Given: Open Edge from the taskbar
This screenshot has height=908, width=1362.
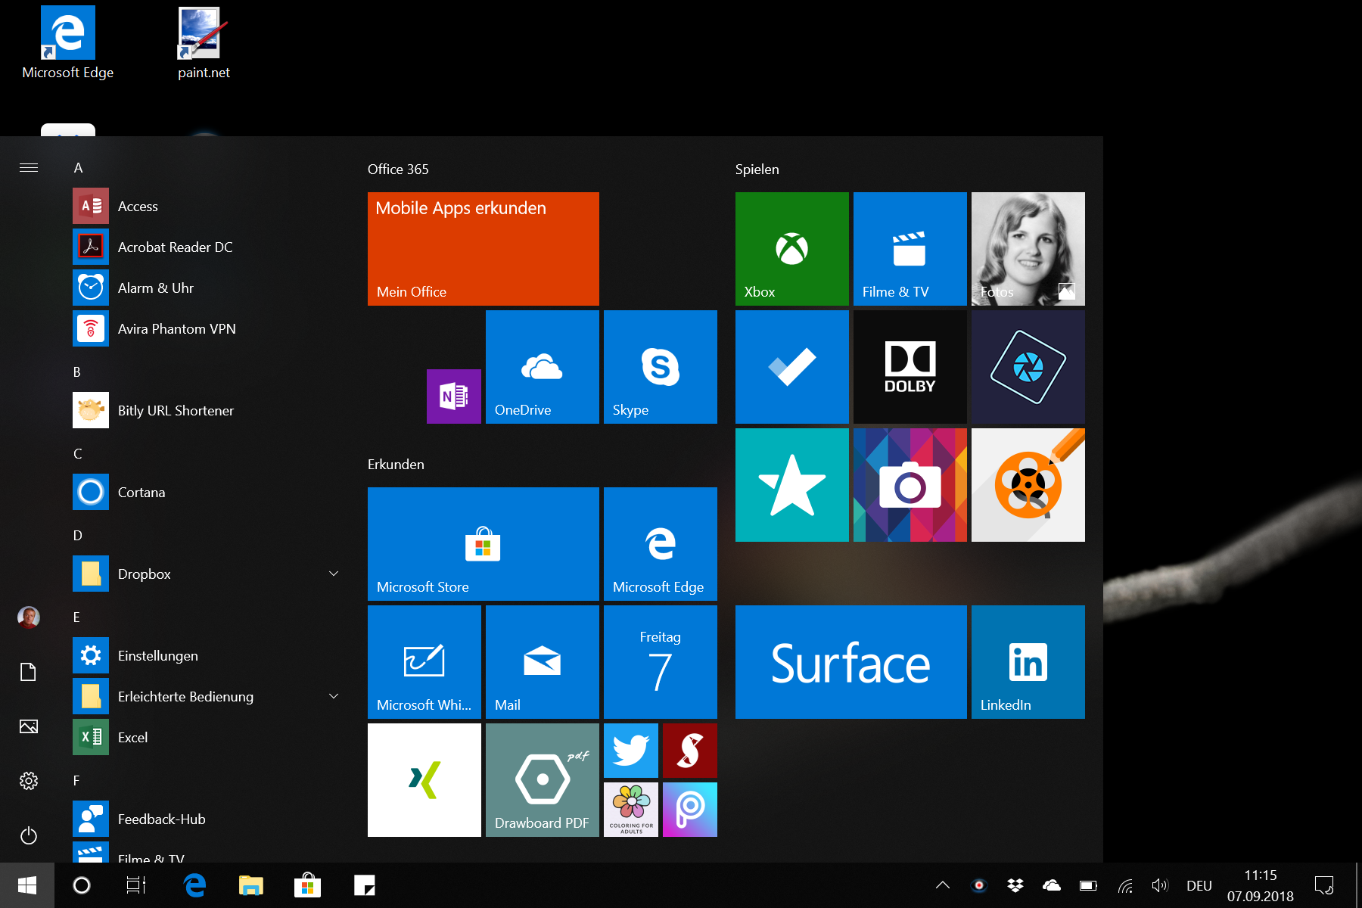Looking at the screenshot, I should click(195, 885).
